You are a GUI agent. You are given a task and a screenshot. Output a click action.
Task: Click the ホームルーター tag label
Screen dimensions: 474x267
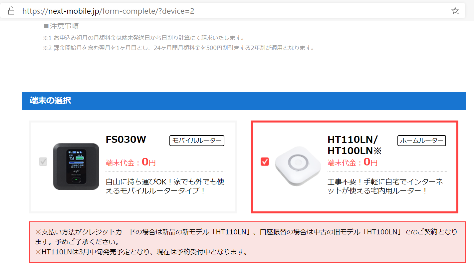coord(422,140)
